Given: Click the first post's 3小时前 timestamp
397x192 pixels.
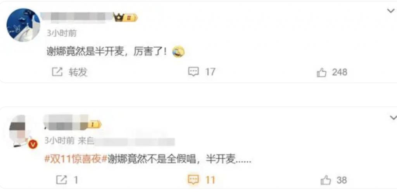Looking at the screenshot, I should tap(62, 33).
